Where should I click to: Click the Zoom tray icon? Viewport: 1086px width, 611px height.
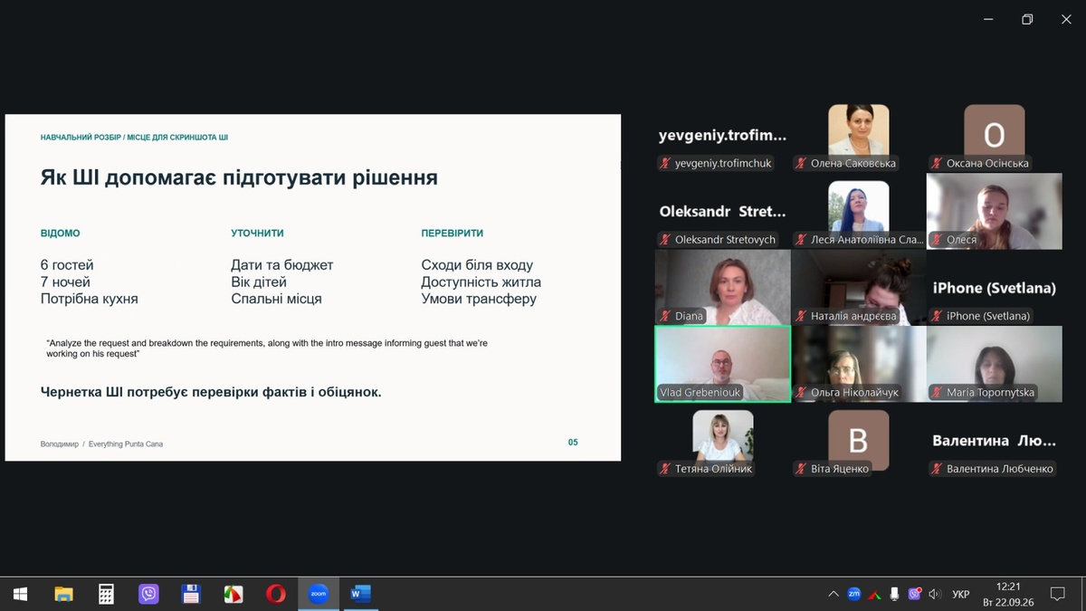[x=854, y=594]
